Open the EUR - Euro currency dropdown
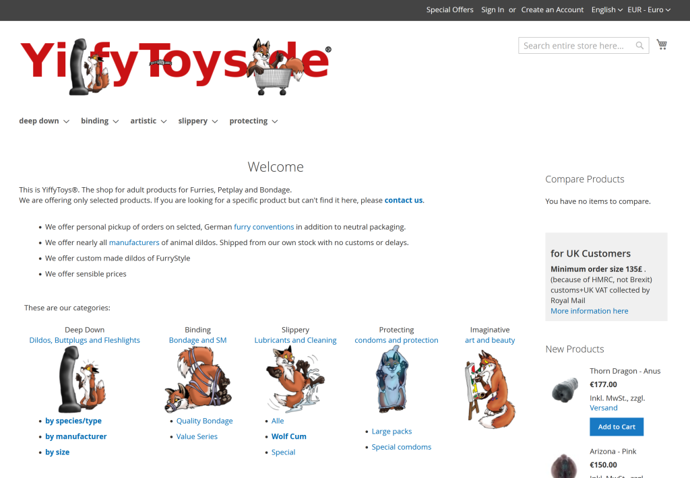This screenshot has height=478, width=690. pyautogui.click(x=649, y=9)
